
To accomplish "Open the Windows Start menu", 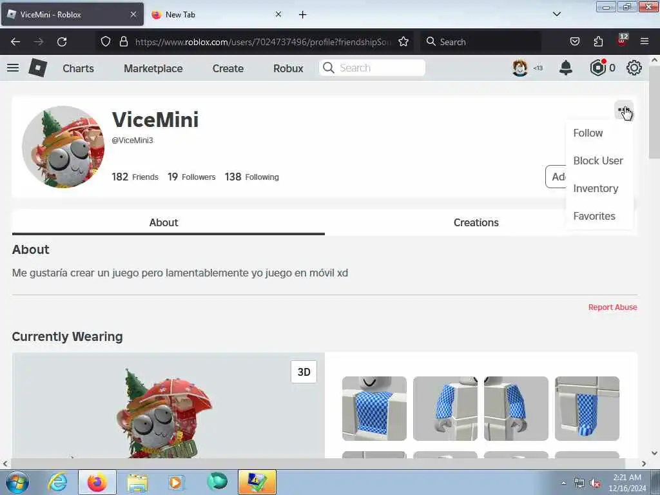I will [17, 482].
